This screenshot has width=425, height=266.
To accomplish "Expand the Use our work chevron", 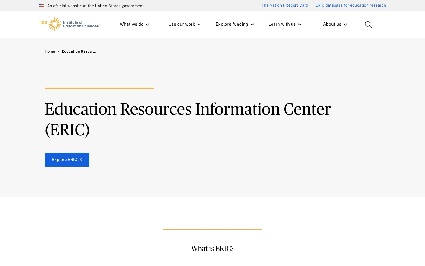I will point(199,25).
